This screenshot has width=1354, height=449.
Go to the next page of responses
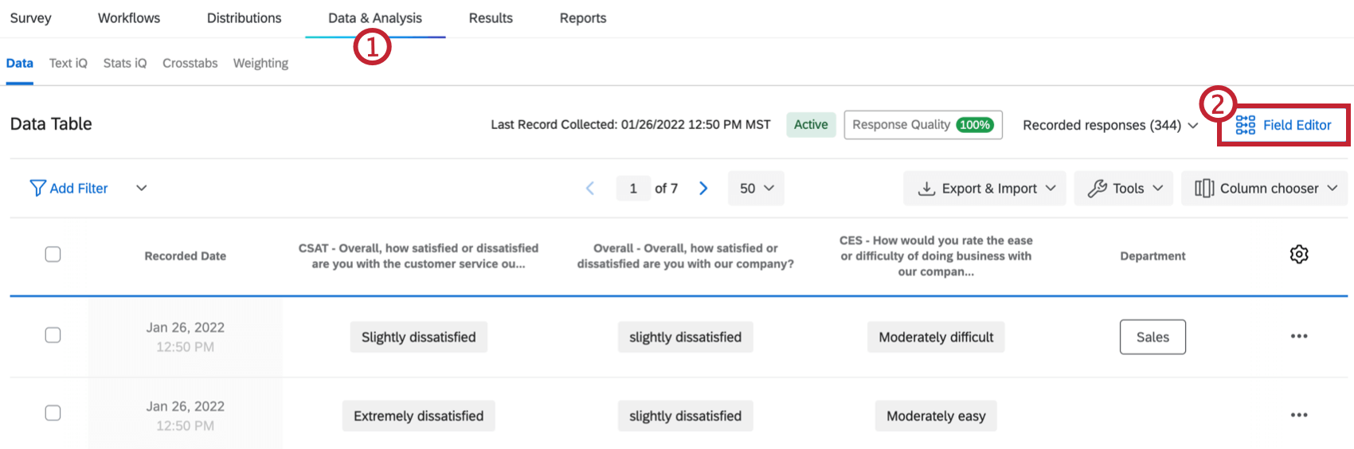coord(703,188)
